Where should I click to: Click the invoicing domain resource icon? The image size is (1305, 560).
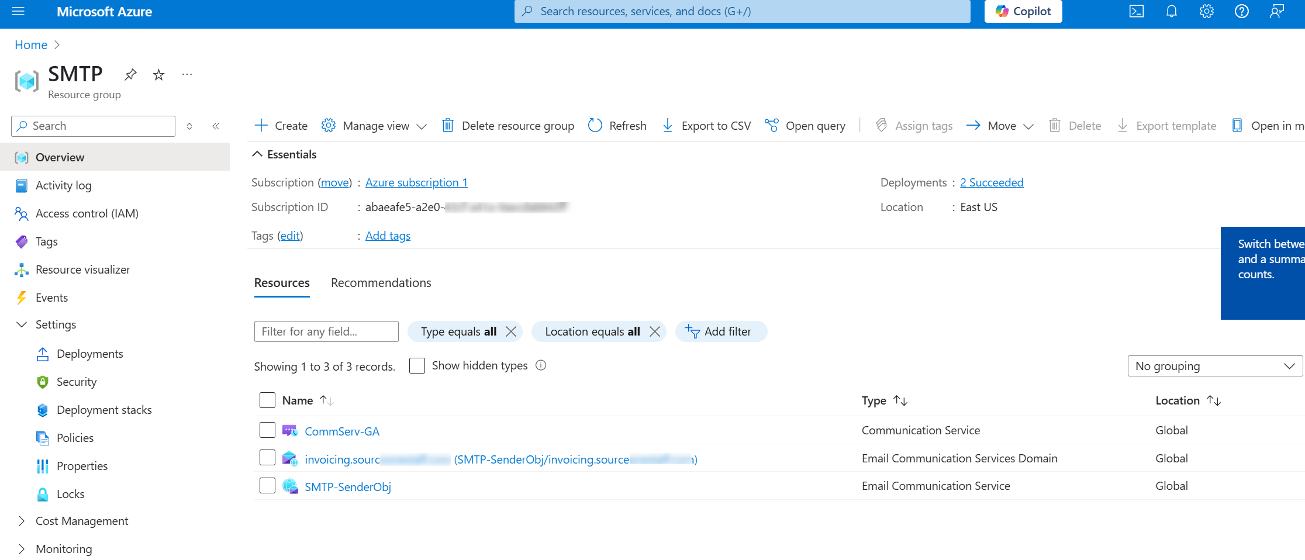290,458
